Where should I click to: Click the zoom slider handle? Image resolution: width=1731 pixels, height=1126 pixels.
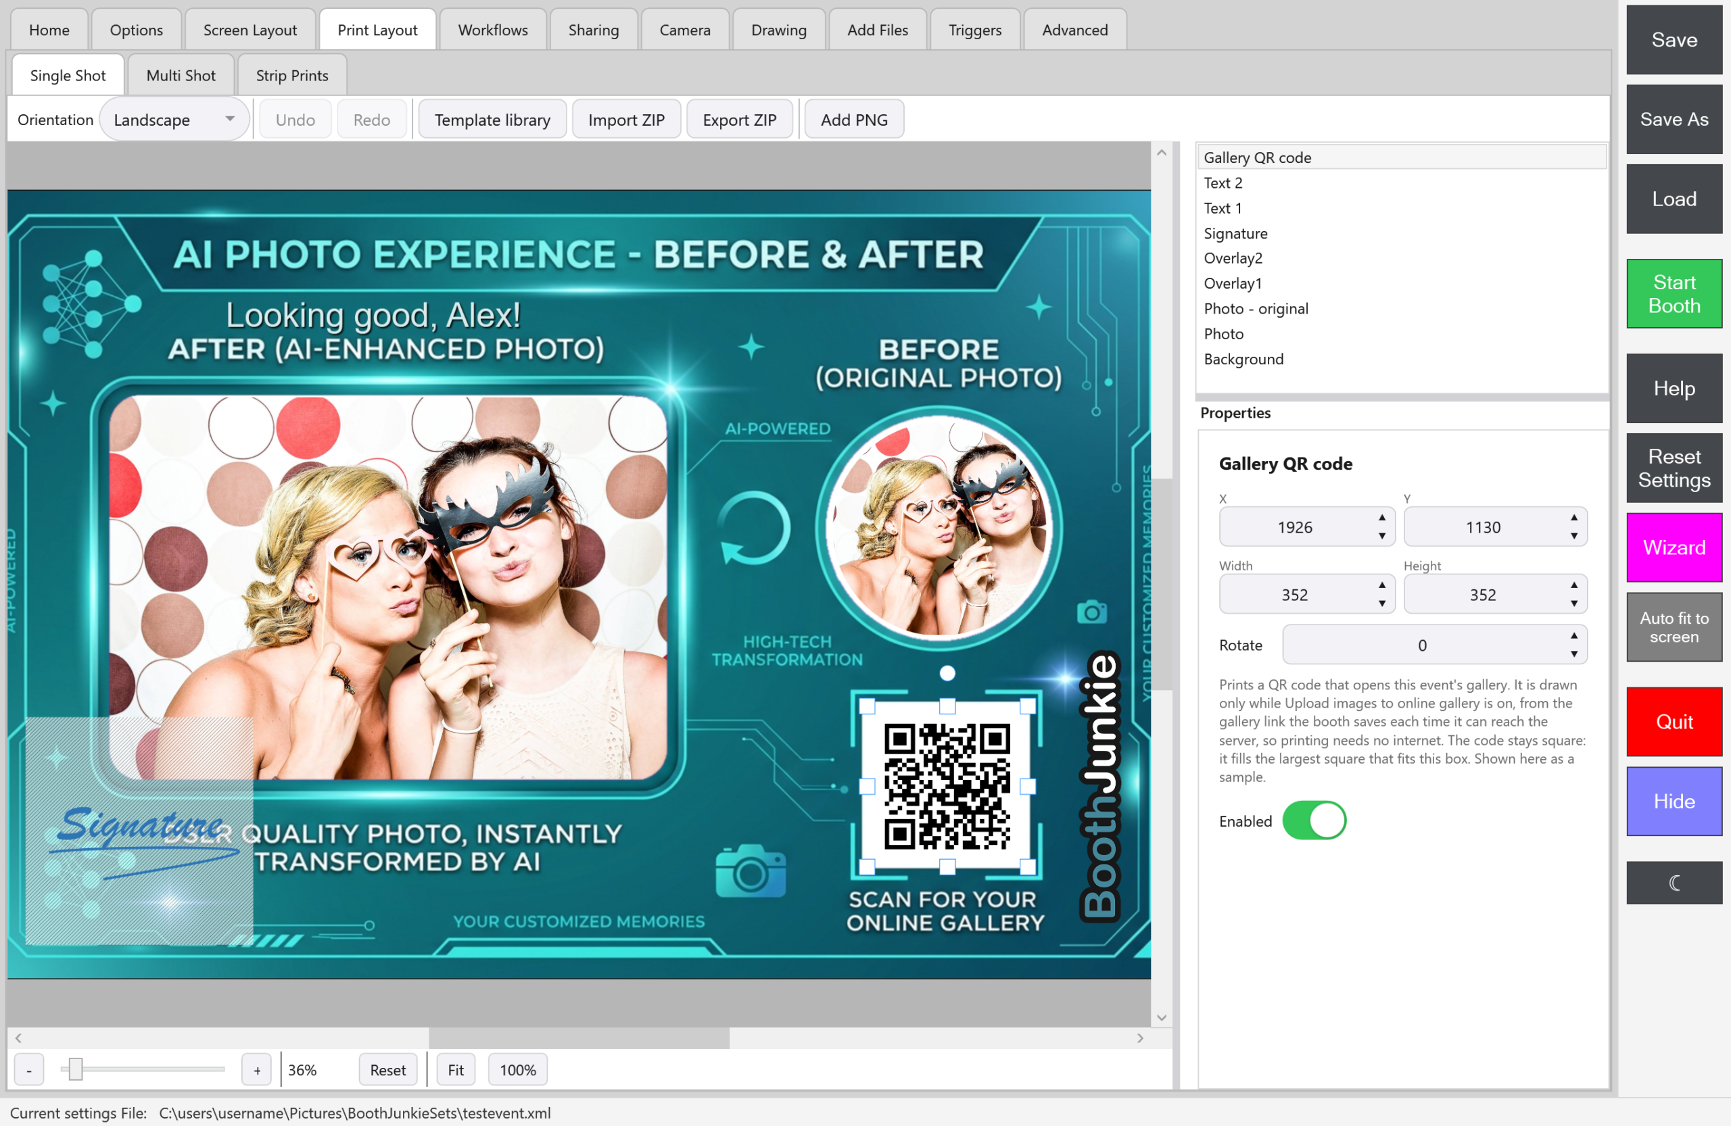75,1069
